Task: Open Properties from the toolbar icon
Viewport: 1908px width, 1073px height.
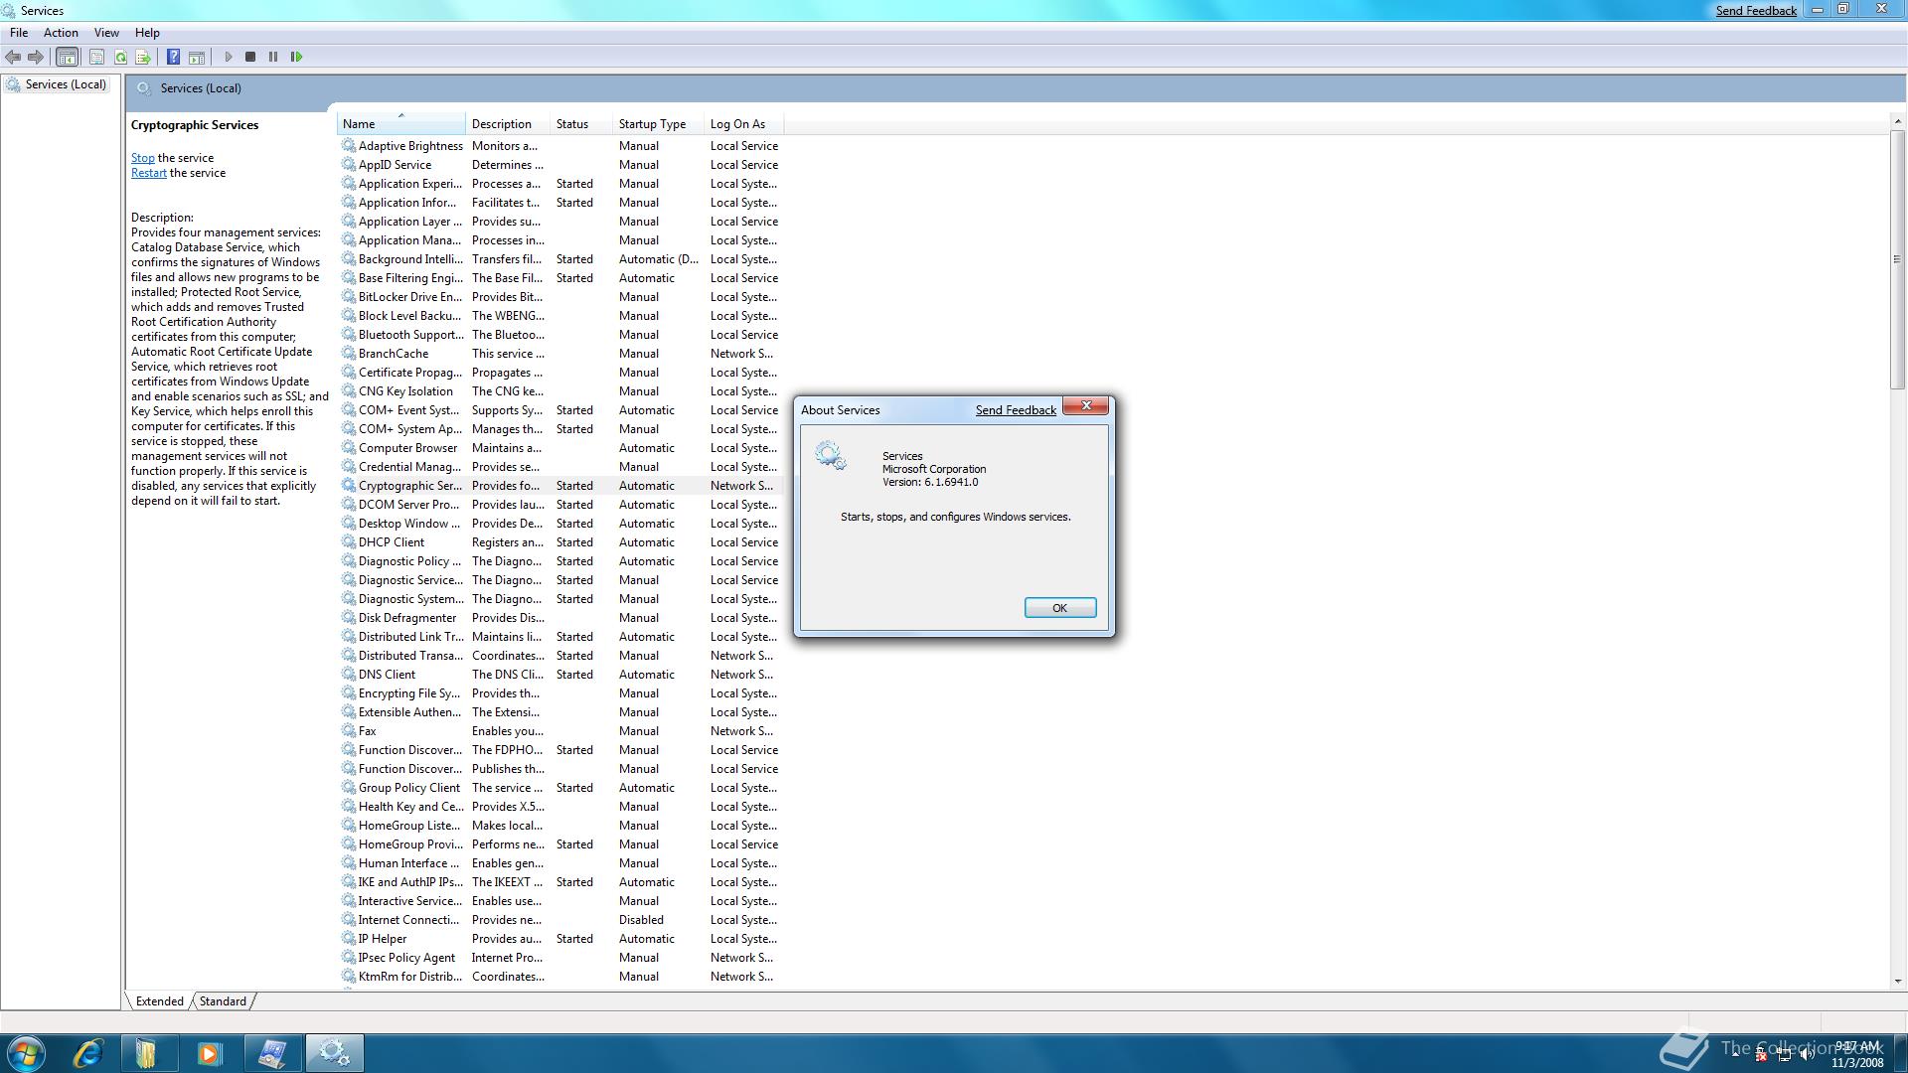Action: pos(96,57)
